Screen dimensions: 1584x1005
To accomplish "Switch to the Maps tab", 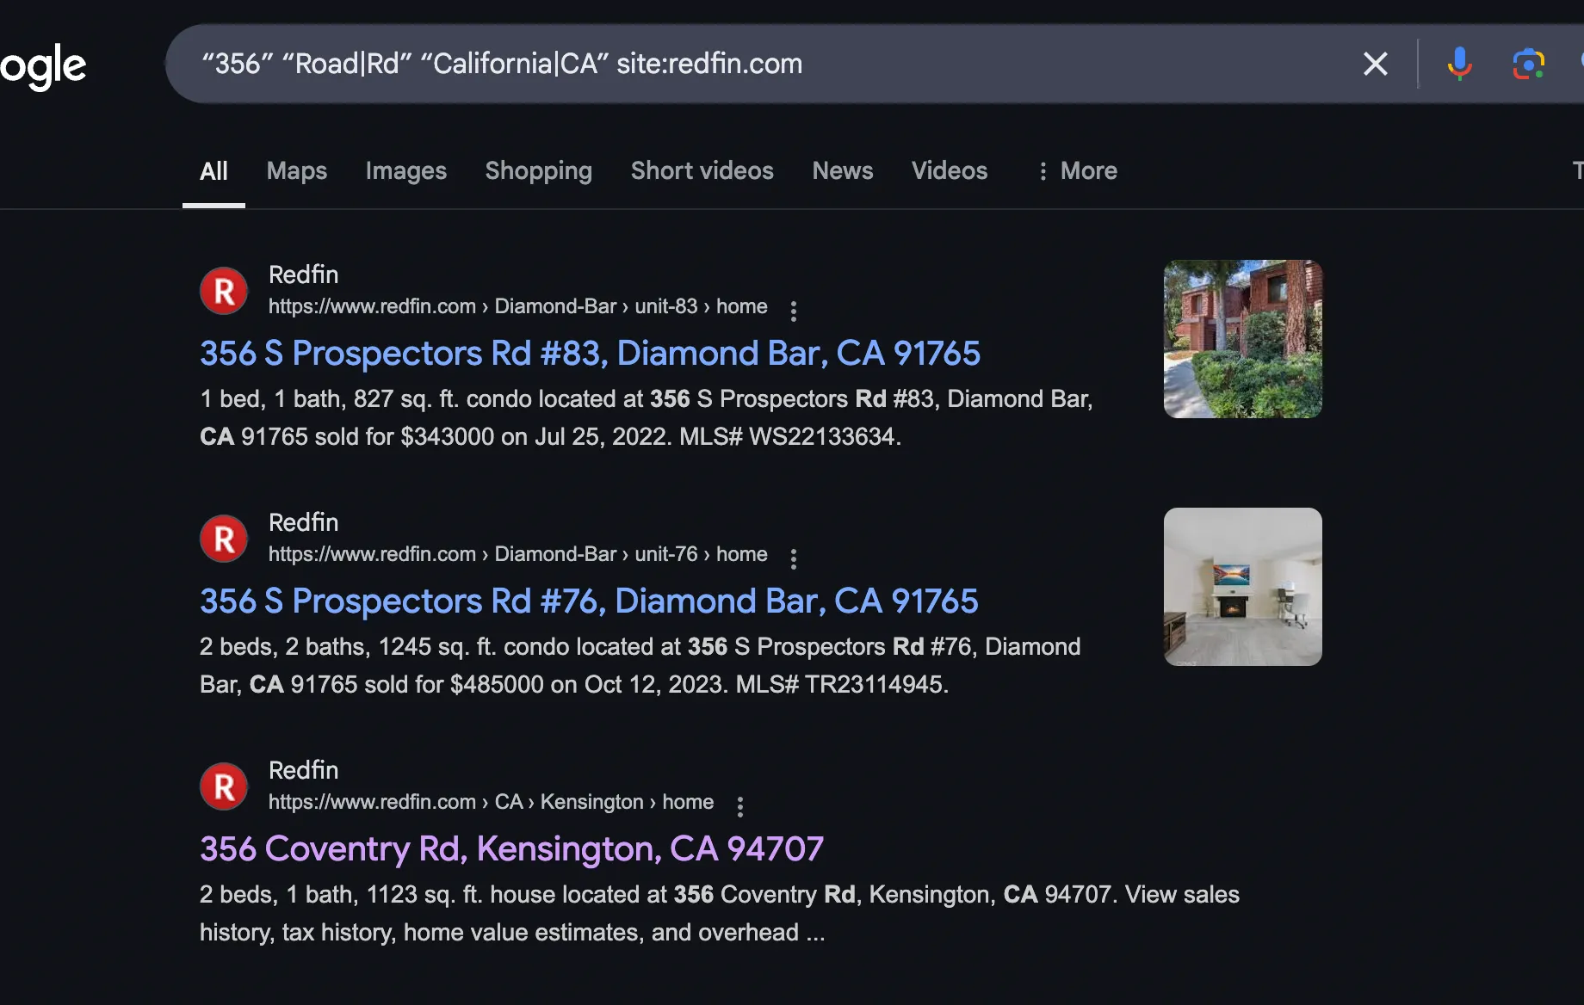I will click(296, 171).
